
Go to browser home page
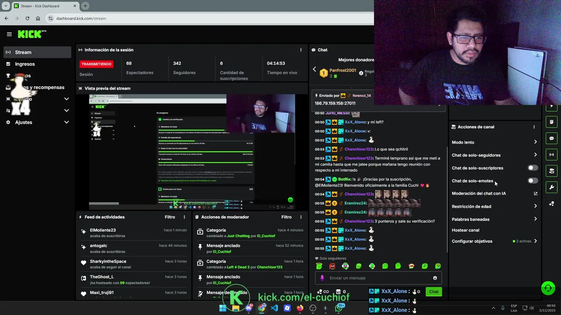[x=38, y=18]
